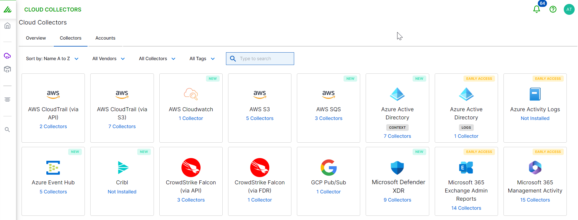
Task: Open 7 Collectors under Azure AD Context
Action: point(397,136)
